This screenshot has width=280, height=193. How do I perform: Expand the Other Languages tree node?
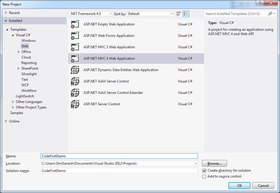click(13, 102)
